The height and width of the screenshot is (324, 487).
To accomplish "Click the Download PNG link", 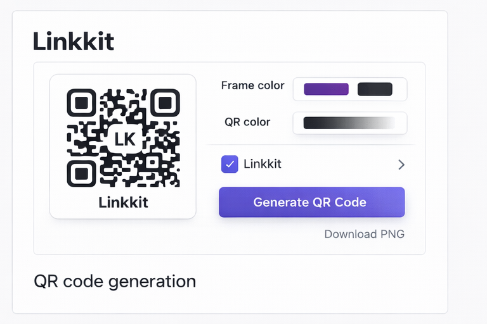I will click(364, 234).
